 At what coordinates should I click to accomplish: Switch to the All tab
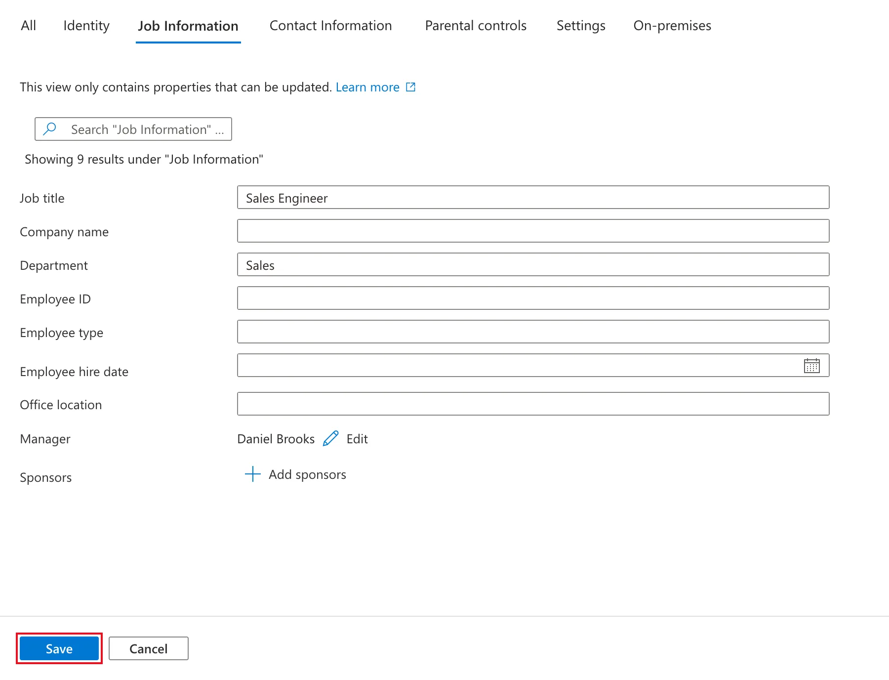pyautogui.click(x=29, y=26)
